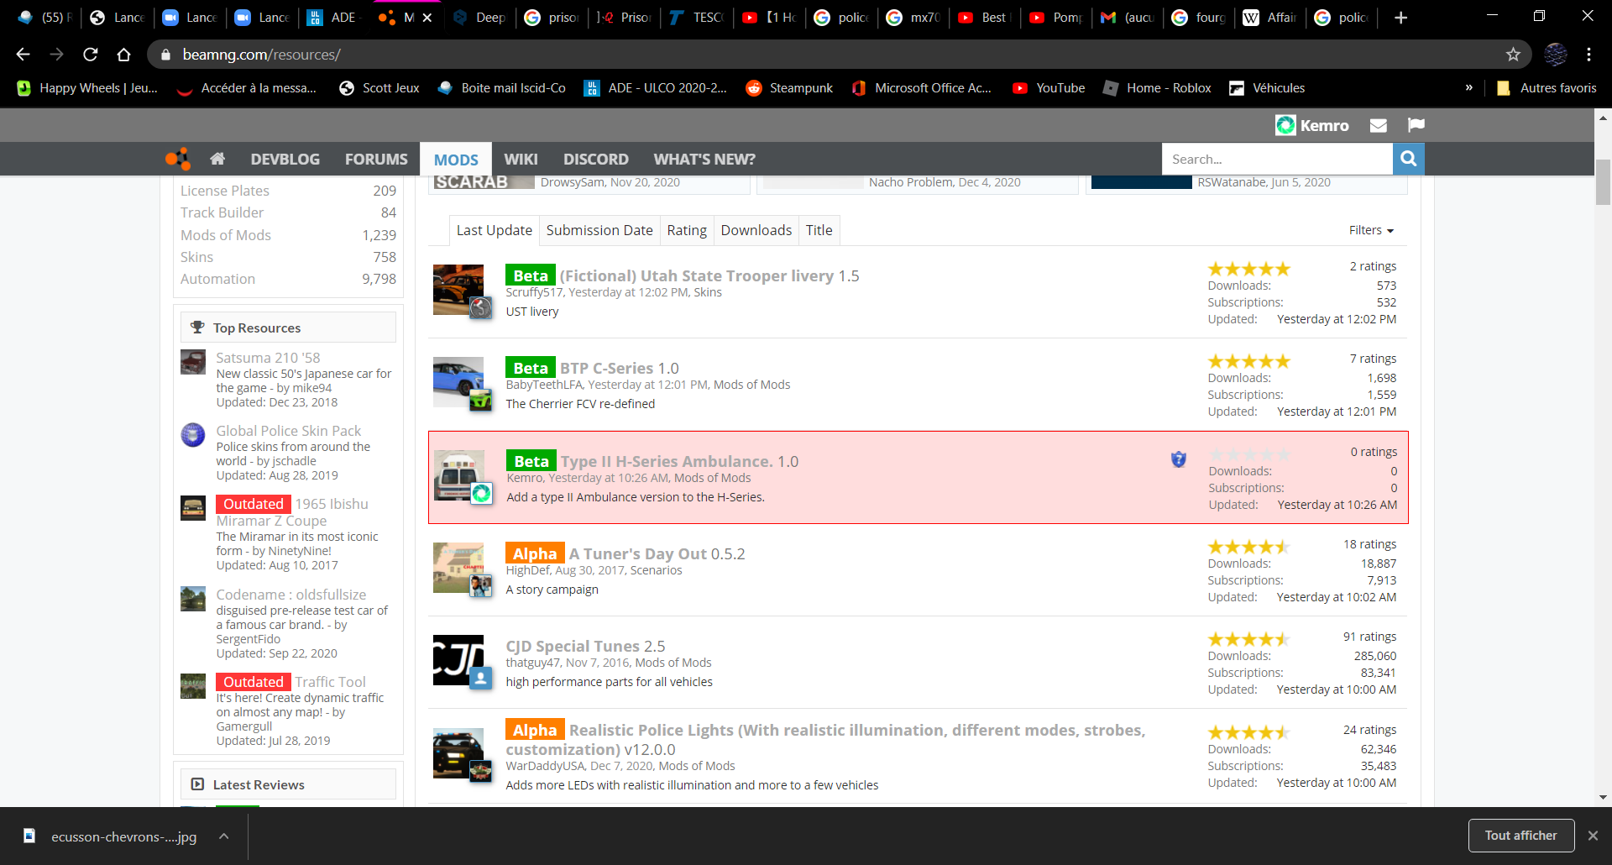1612x865 pixels.
Task: Click the Tout afficher button
Action: click(x=1520, y=836)
